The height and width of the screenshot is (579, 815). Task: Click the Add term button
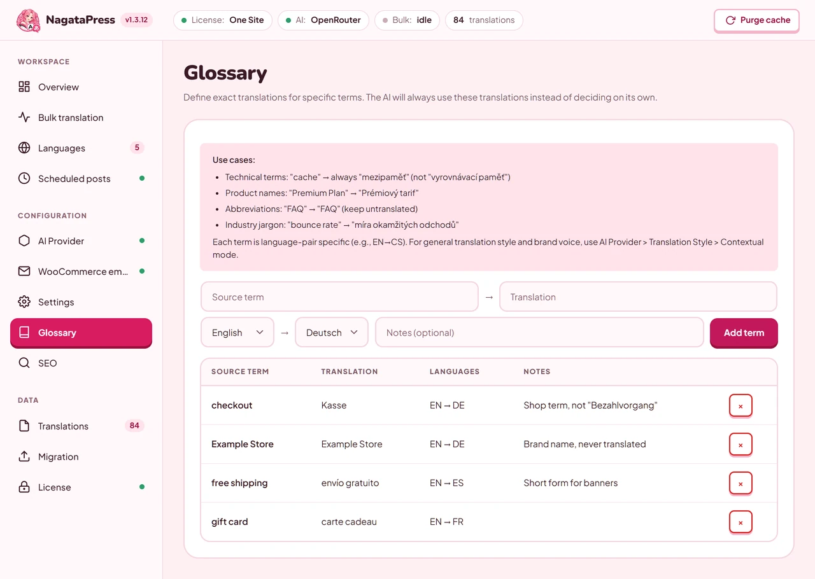tap(744, 333)
